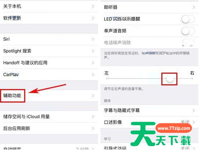This screenshot has width=199, height=154.
Task: Open the 关于本机 chevron arrow
Action: point(93,6)
